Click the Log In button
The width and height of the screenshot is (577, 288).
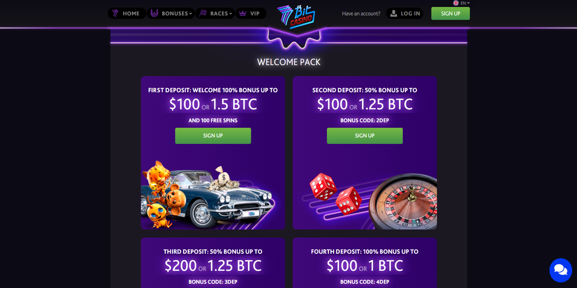(x=405, y=14)
